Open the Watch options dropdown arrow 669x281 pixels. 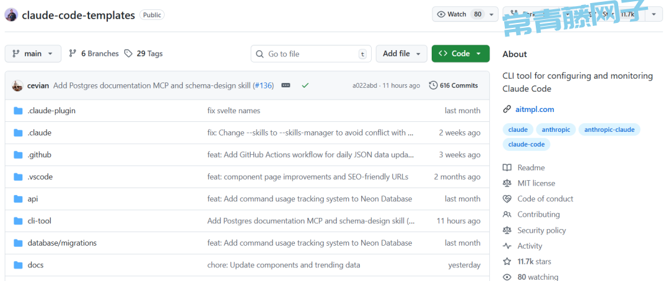[492, 14]
